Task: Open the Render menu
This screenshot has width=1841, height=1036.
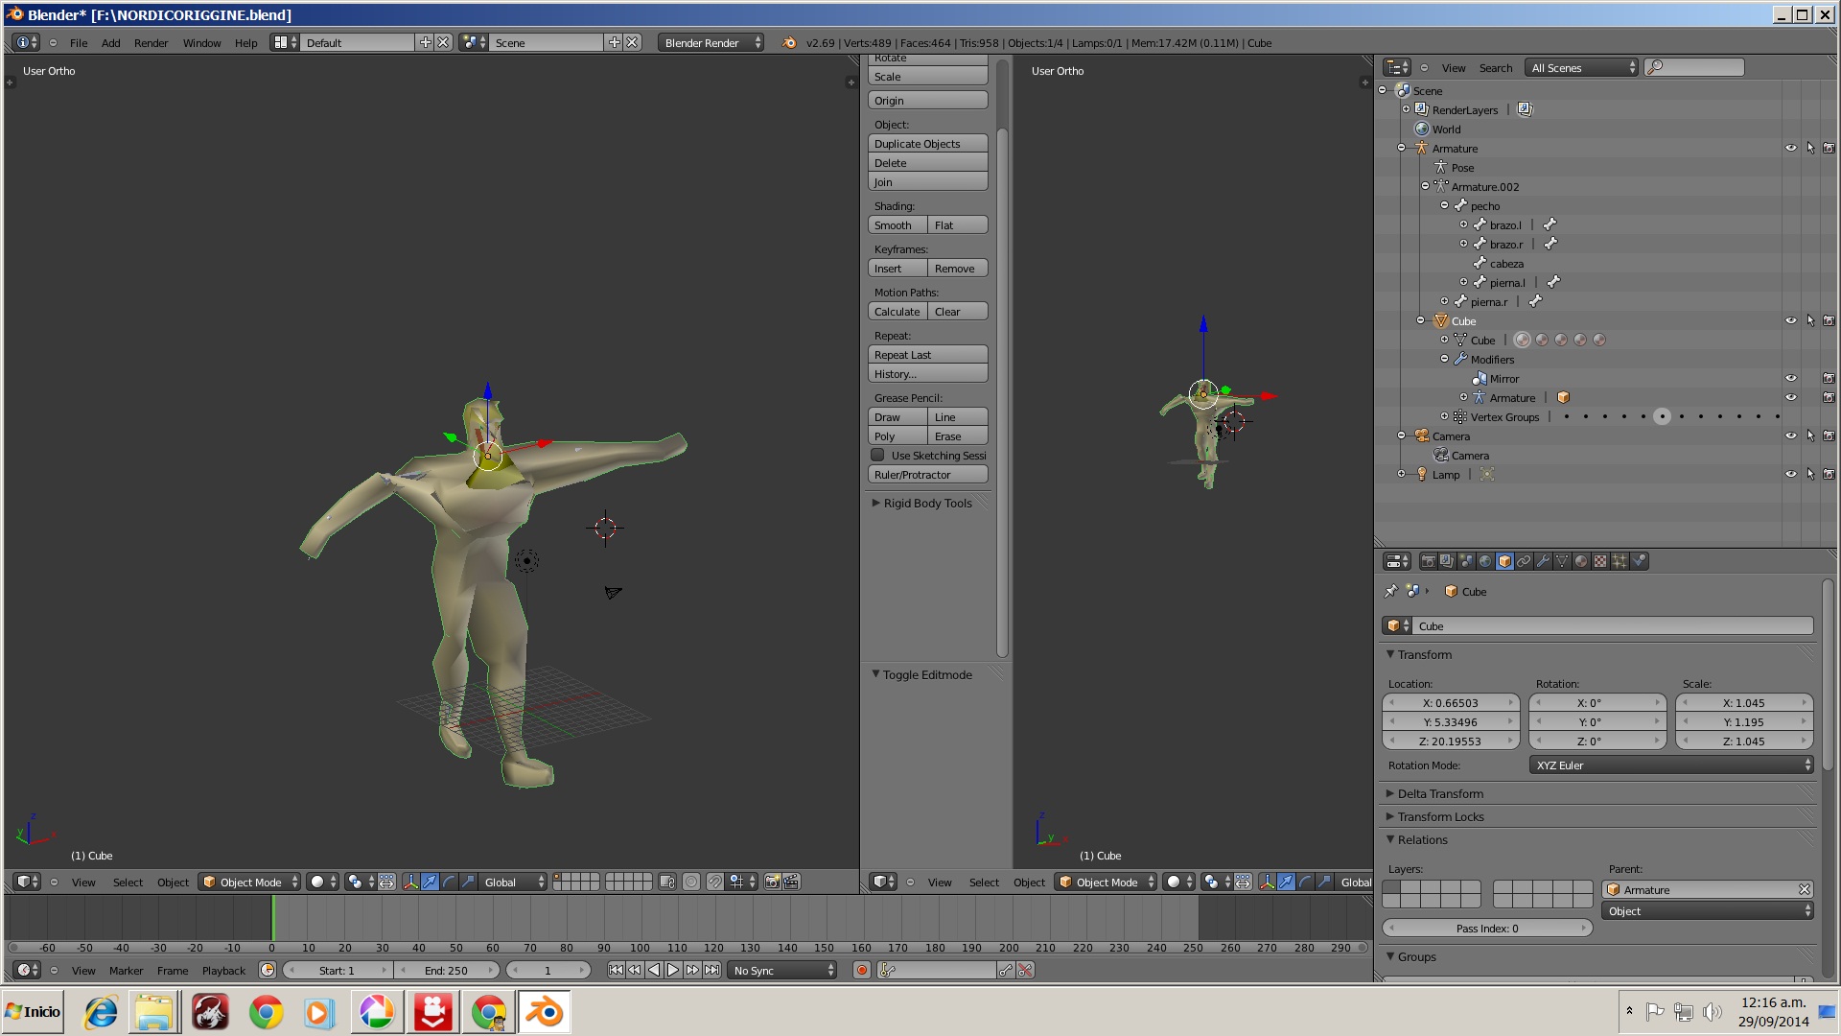Action: point(151,43)
